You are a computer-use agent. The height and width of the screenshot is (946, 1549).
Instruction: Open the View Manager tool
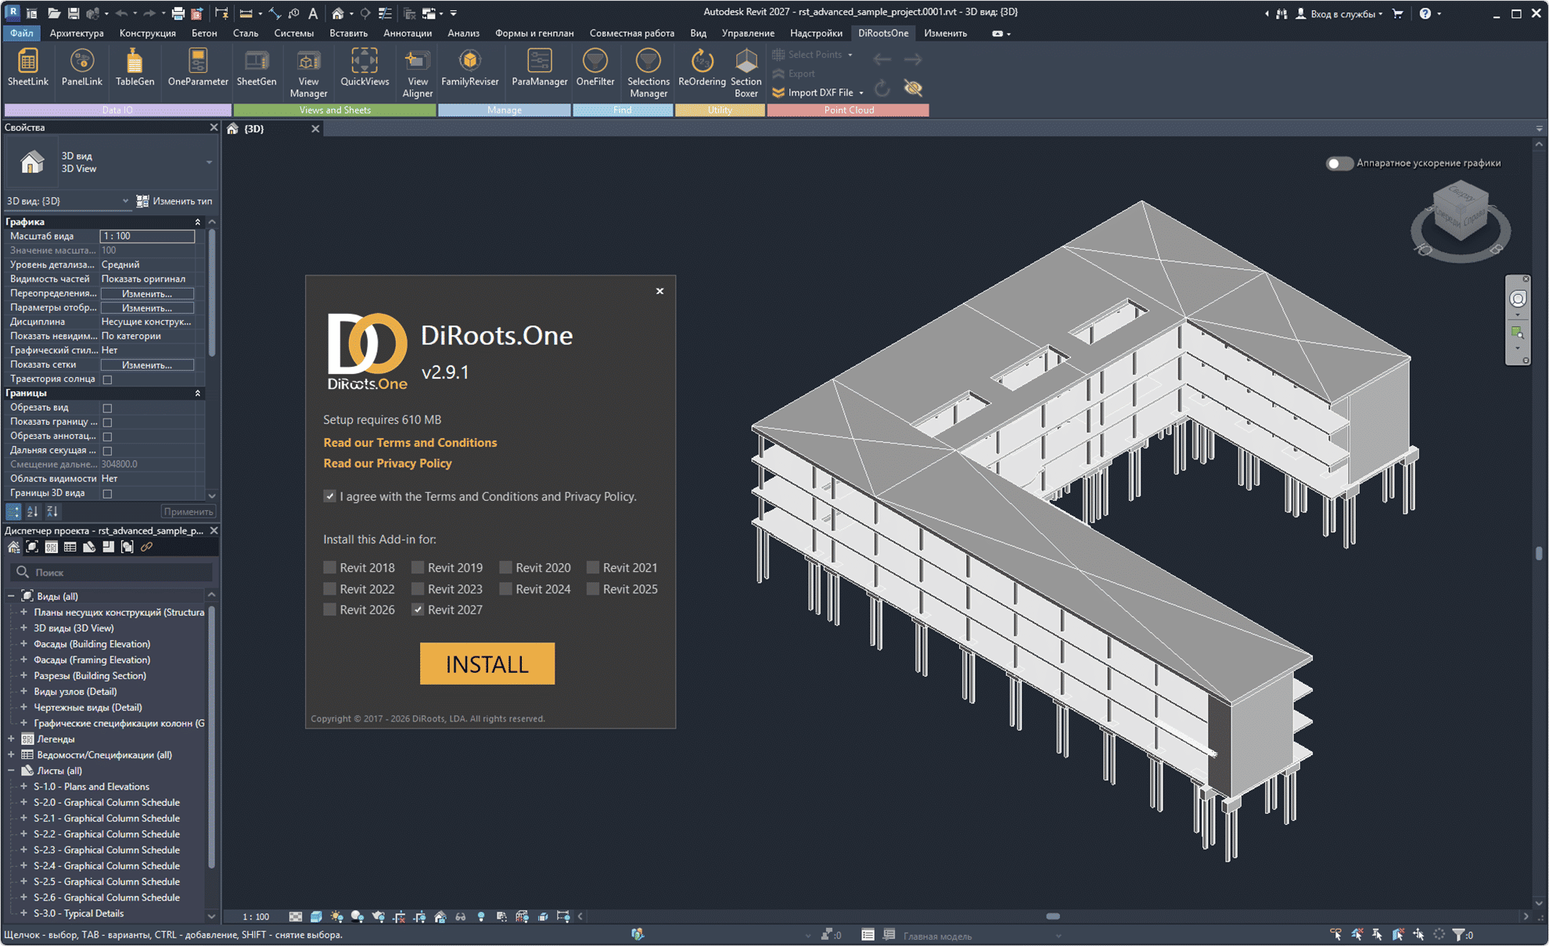[x=308, y=73]
